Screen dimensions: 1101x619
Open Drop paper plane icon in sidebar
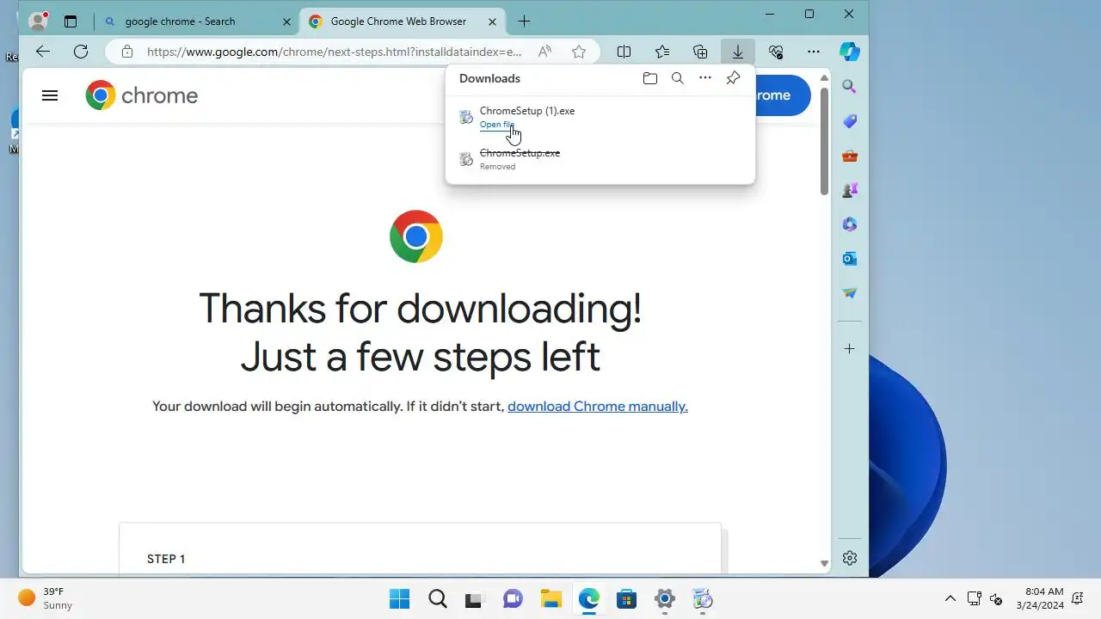[x=850, y=293]
